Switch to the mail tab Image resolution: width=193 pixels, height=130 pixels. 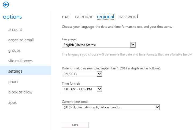[x=66, y=17]
